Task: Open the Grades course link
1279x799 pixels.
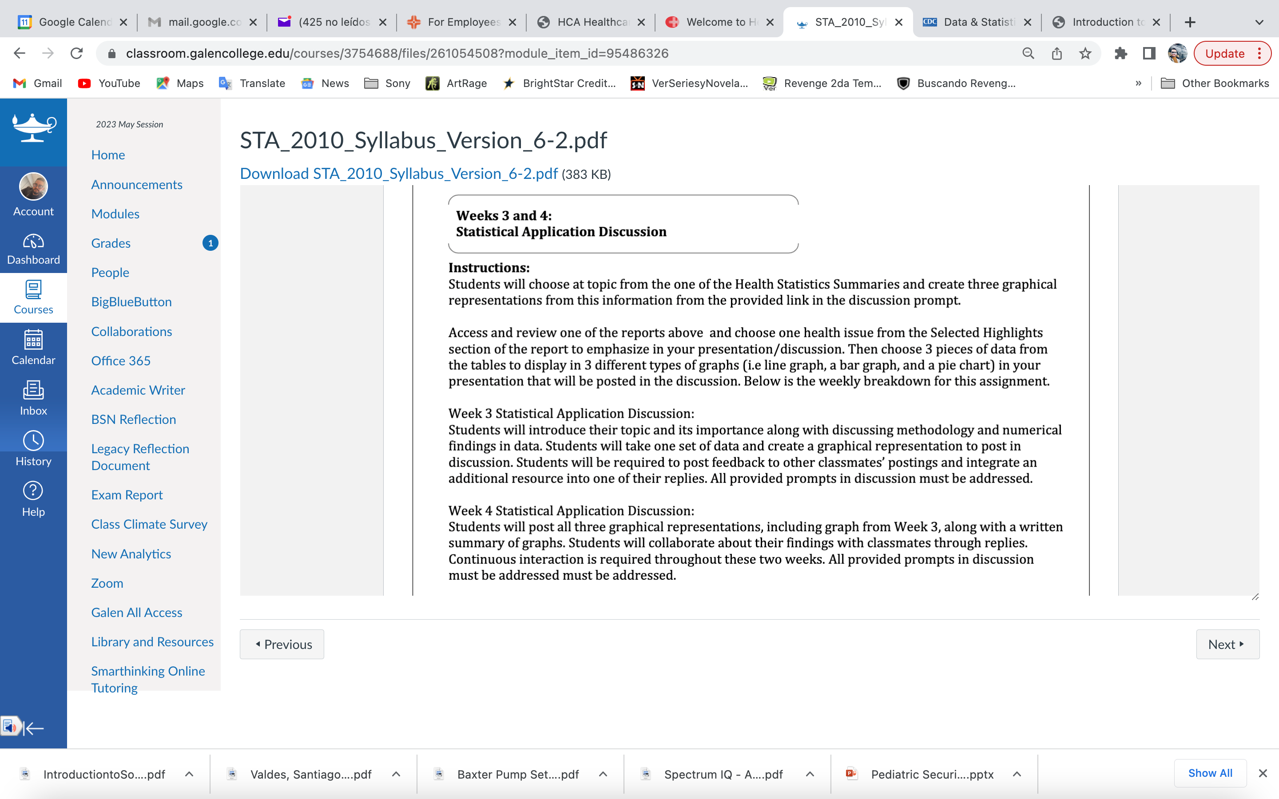Action: [x=111, y=243]
